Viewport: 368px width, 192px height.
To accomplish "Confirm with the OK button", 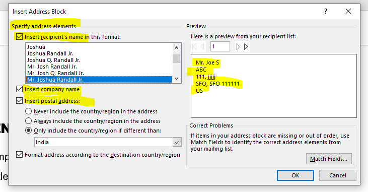I will pyautogui.click(x=295, y=175).
